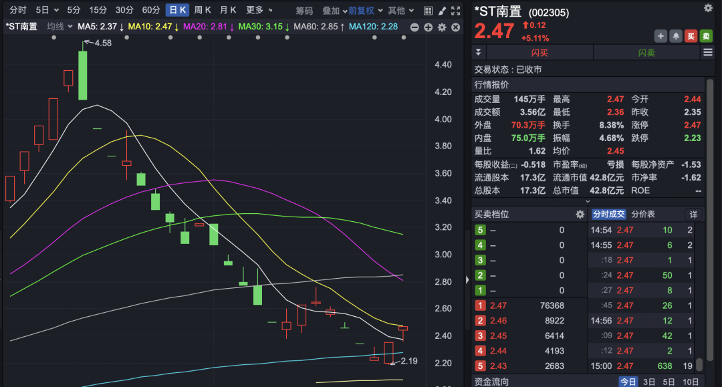Zoom in chart with plus icon
This screenshot has height=387, width=722.
(x=428, y=27)
